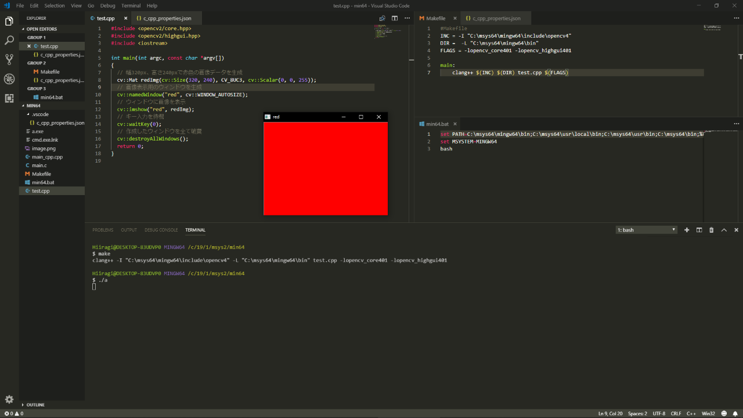
Task: Open the Debug menu
Action: click(108, 5)
